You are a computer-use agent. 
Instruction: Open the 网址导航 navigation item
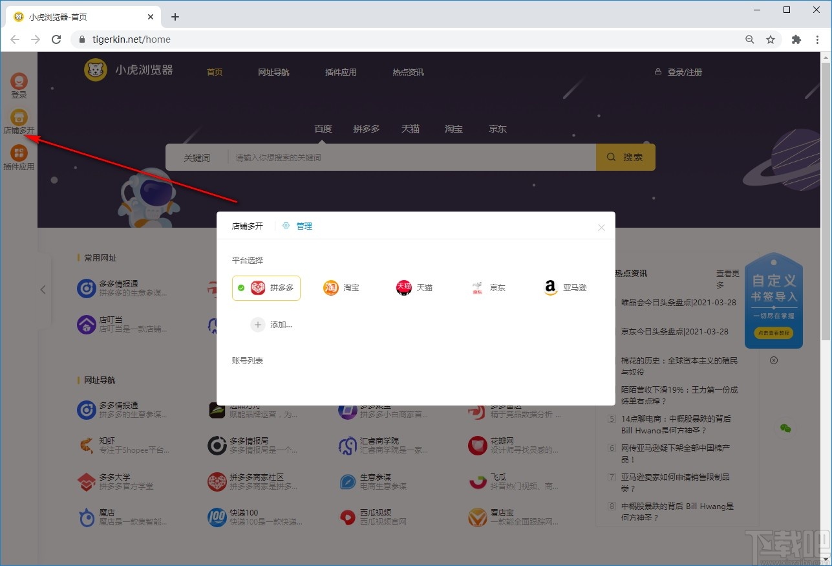pos(273,72)
